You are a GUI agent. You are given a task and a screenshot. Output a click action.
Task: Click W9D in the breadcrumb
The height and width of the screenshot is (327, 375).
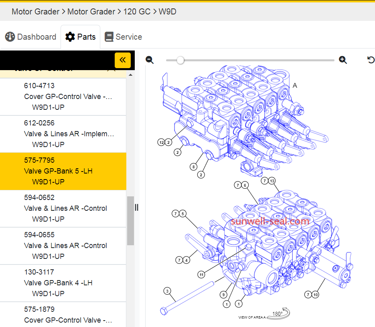[x=167, y=12]
